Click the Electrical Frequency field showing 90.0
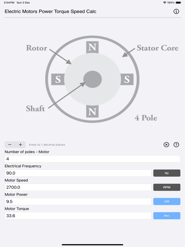Image resolution: width=185 pixels, height=247 pixels. [78, 173]
